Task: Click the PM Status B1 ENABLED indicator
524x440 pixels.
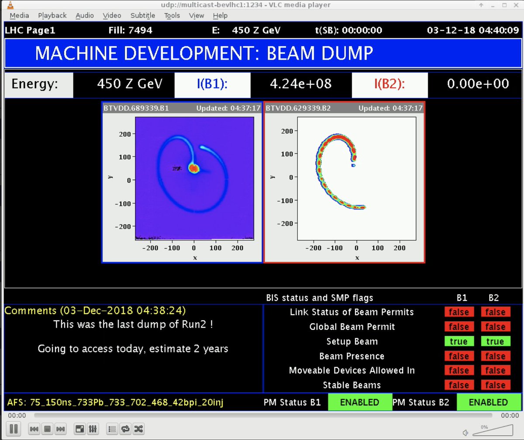Action: [360, 402]
